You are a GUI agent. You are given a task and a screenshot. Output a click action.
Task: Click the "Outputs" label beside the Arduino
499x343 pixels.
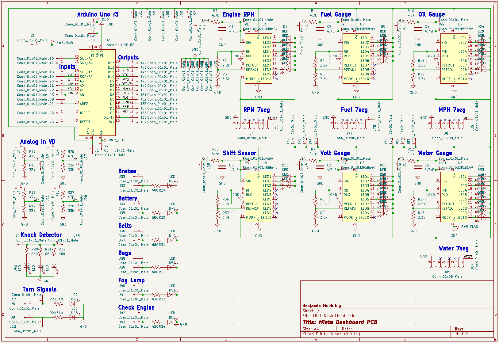point(129,58)
